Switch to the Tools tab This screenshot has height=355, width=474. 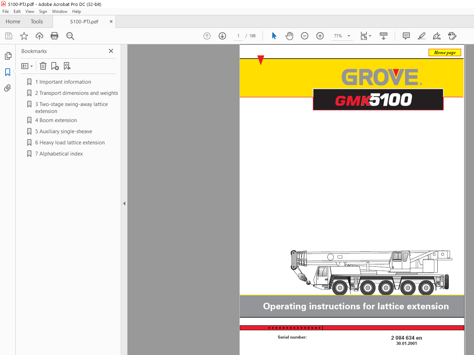click(x=37, y=22)
